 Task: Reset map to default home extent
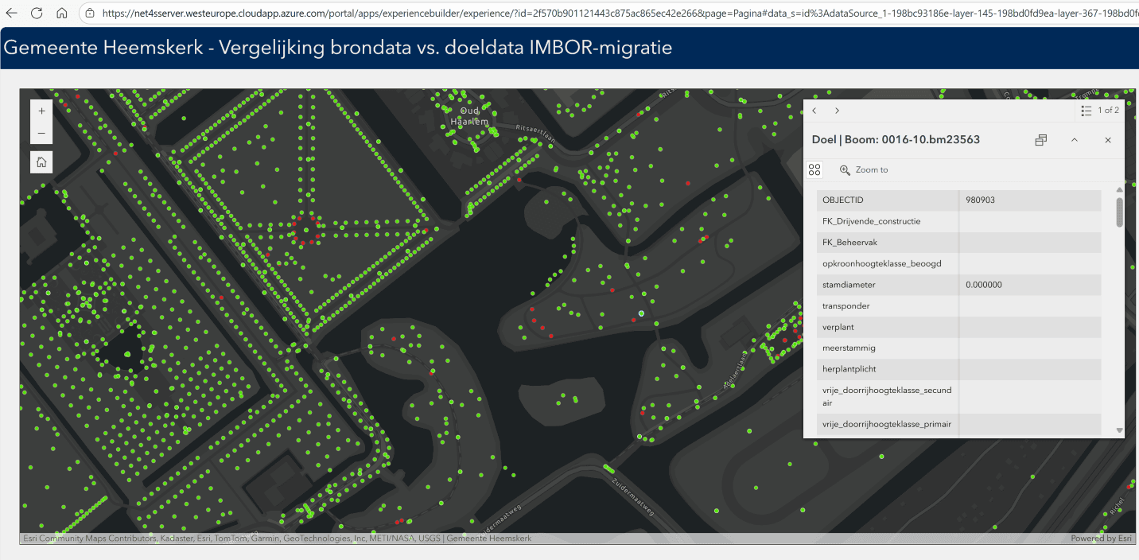[41, 162]
